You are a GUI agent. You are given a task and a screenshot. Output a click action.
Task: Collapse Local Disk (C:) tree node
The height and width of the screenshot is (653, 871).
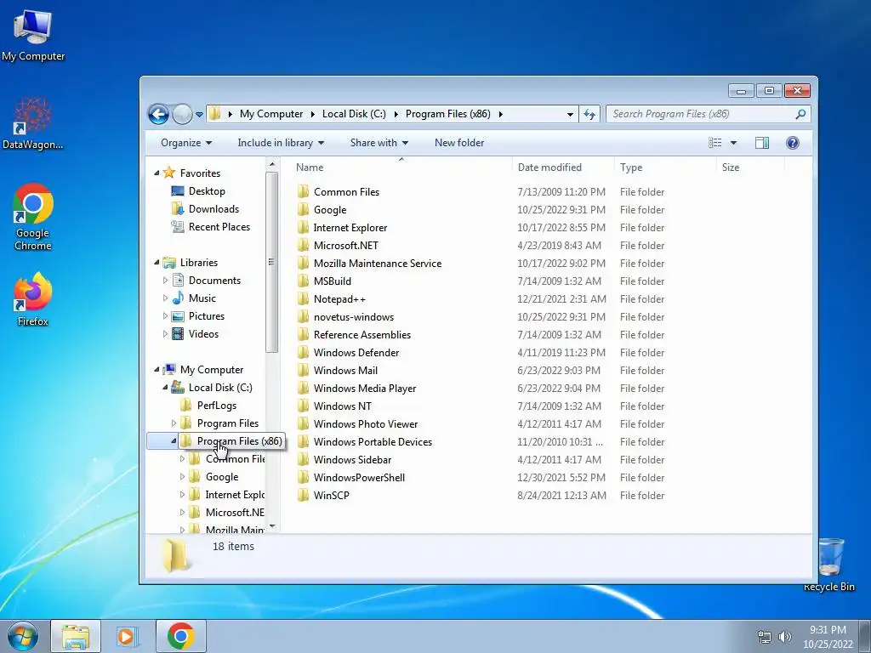[x=165, y=388]
